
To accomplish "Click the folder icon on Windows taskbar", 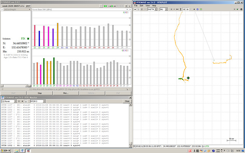I will (x=16, y=151).
